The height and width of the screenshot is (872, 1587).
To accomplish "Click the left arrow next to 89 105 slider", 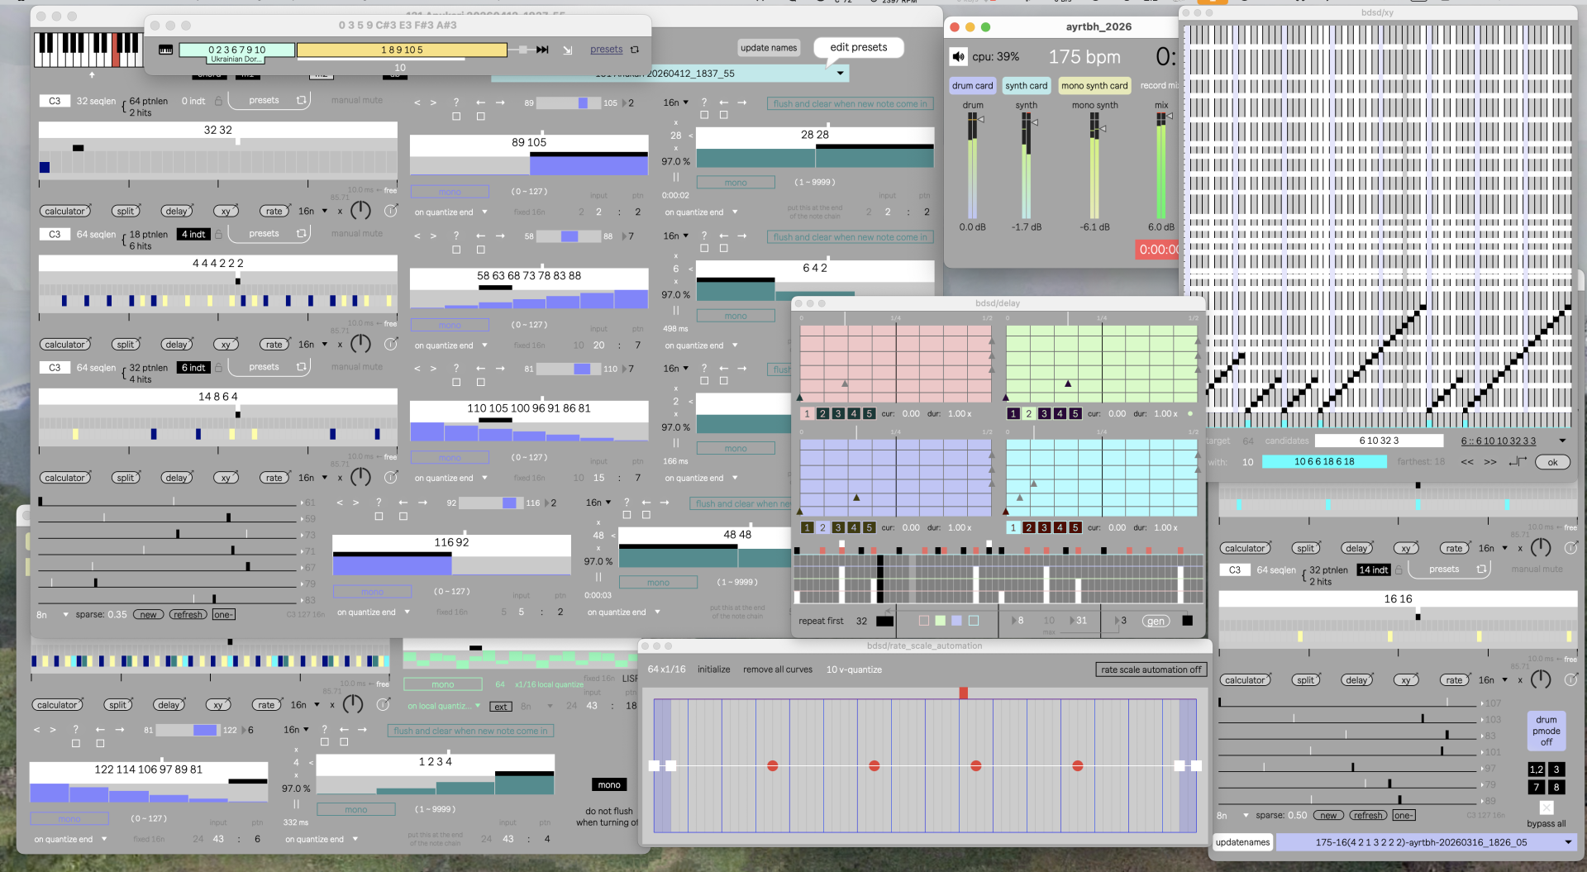I will (x=480, y=102).
